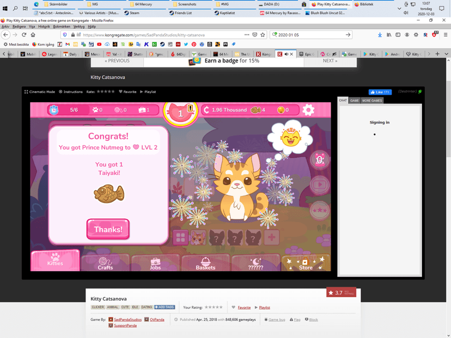Expand the list all tabs dropdown
Image resolution: width=451 pixels, height=338 pixels.
tap(446, 54)
